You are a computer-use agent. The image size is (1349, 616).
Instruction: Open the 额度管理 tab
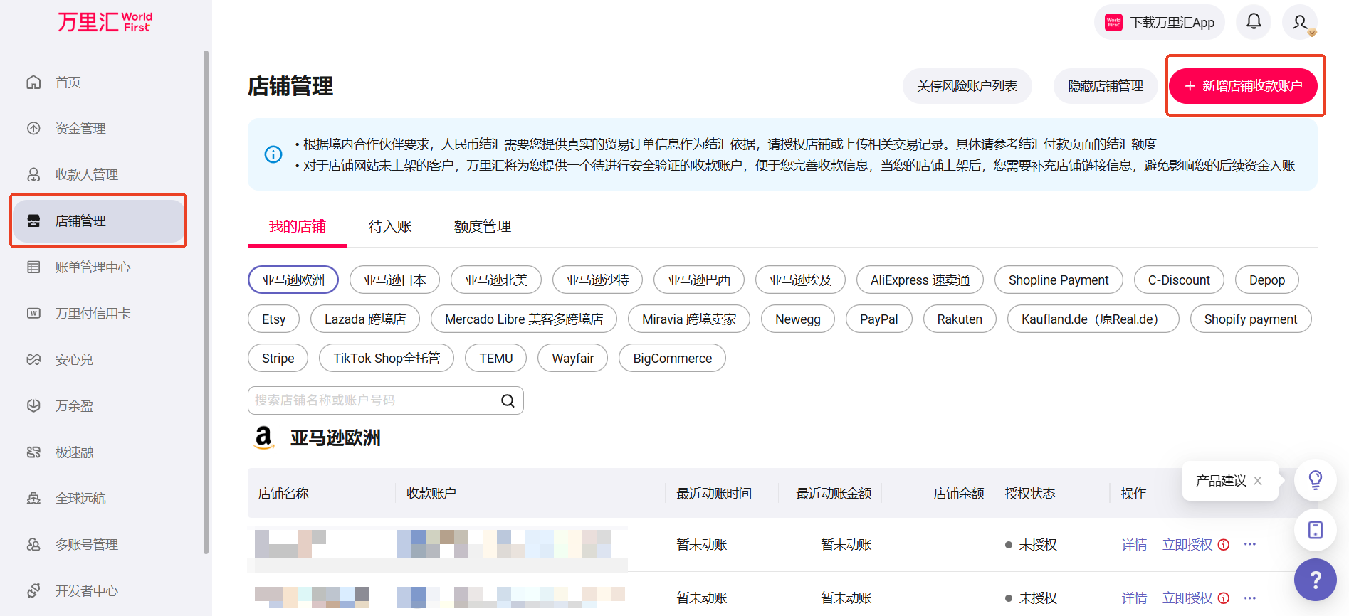pyautogui.click(x=483, y=227)
